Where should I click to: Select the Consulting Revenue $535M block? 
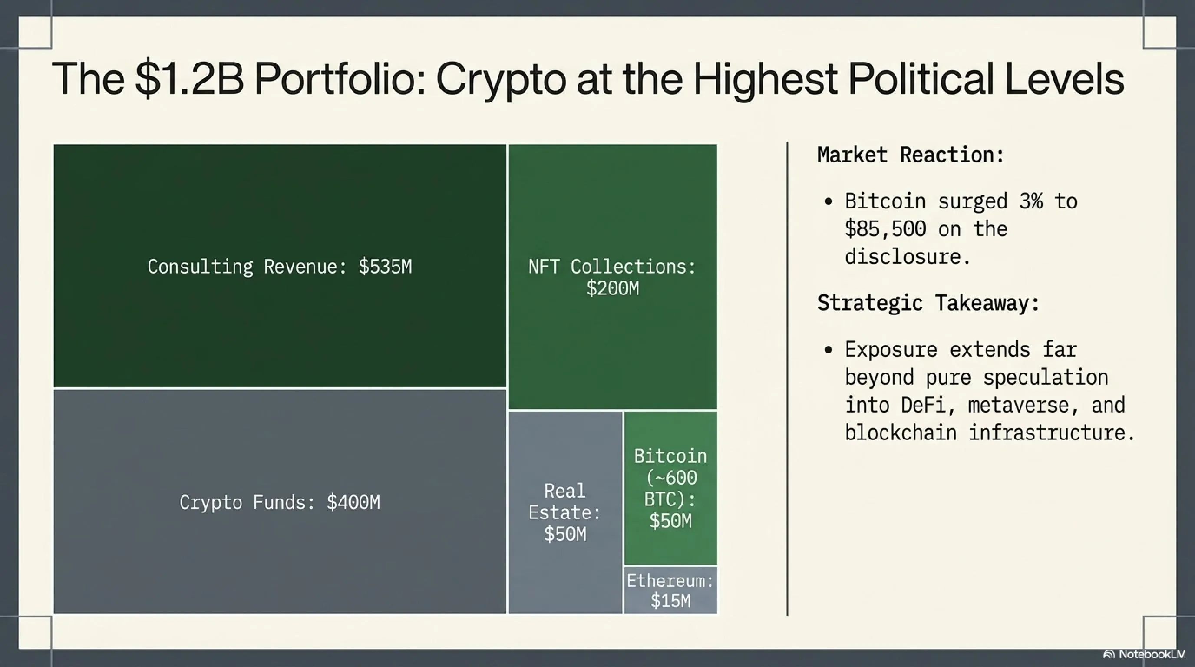[280, 266]
